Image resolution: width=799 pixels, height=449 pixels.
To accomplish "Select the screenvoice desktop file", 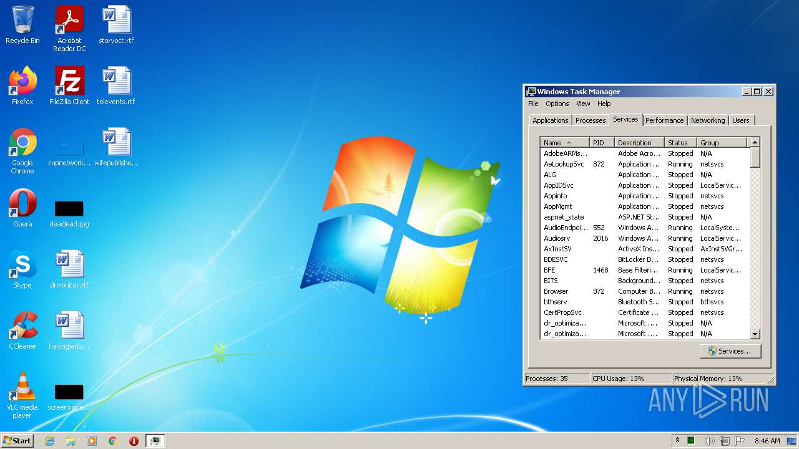I will click(x=69, y=397).
